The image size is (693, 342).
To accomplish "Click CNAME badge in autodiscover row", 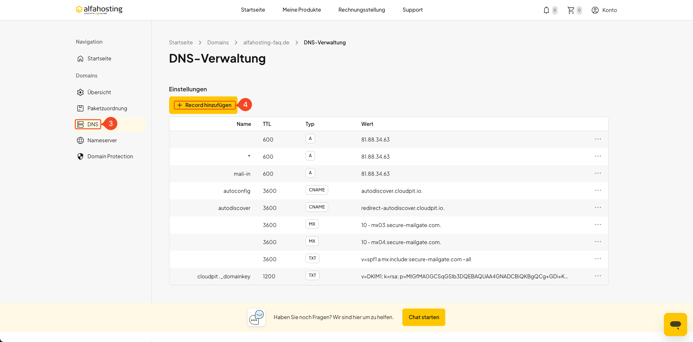I will pyautogui.click(x=317, y=207).
